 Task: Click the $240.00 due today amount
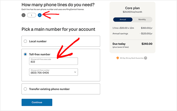coord(147,44)
